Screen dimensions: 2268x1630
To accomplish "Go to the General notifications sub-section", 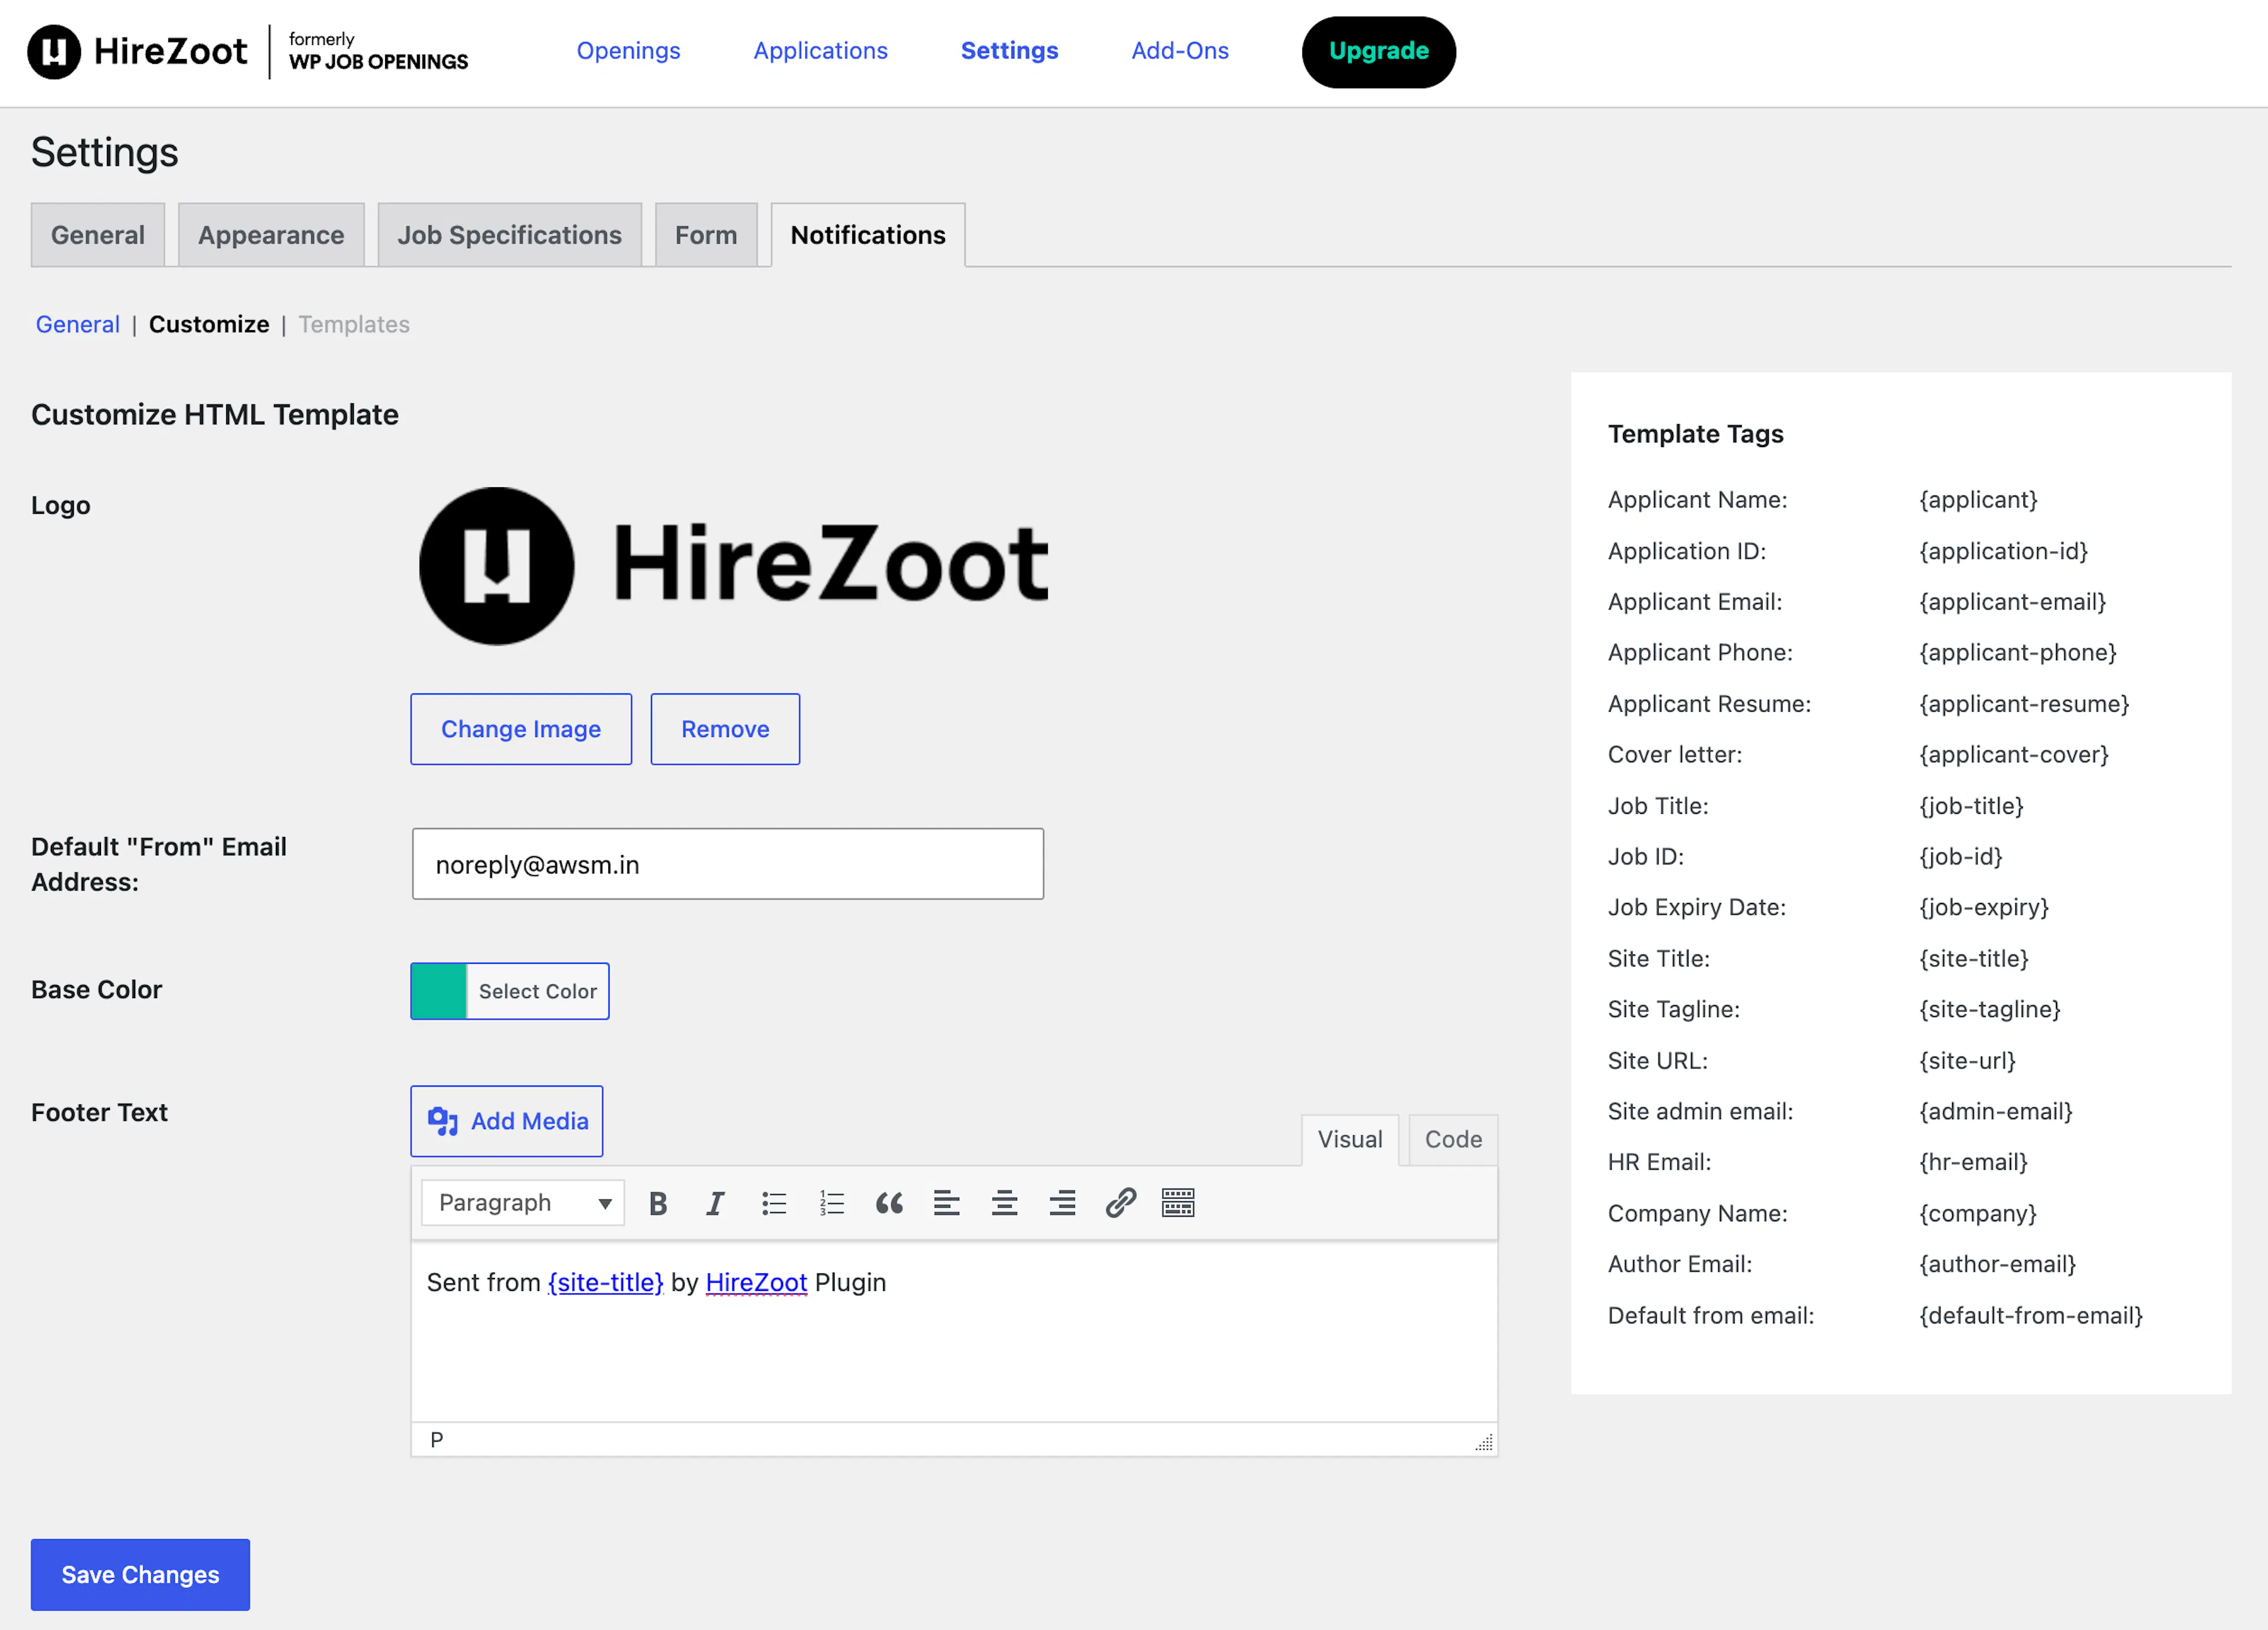I will pos(78,325).
